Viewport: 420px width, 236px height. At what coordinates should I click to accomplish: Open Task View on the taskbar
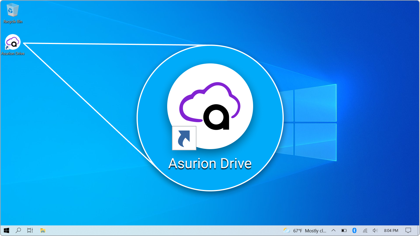pyautogui.click(x=30, y=230)
